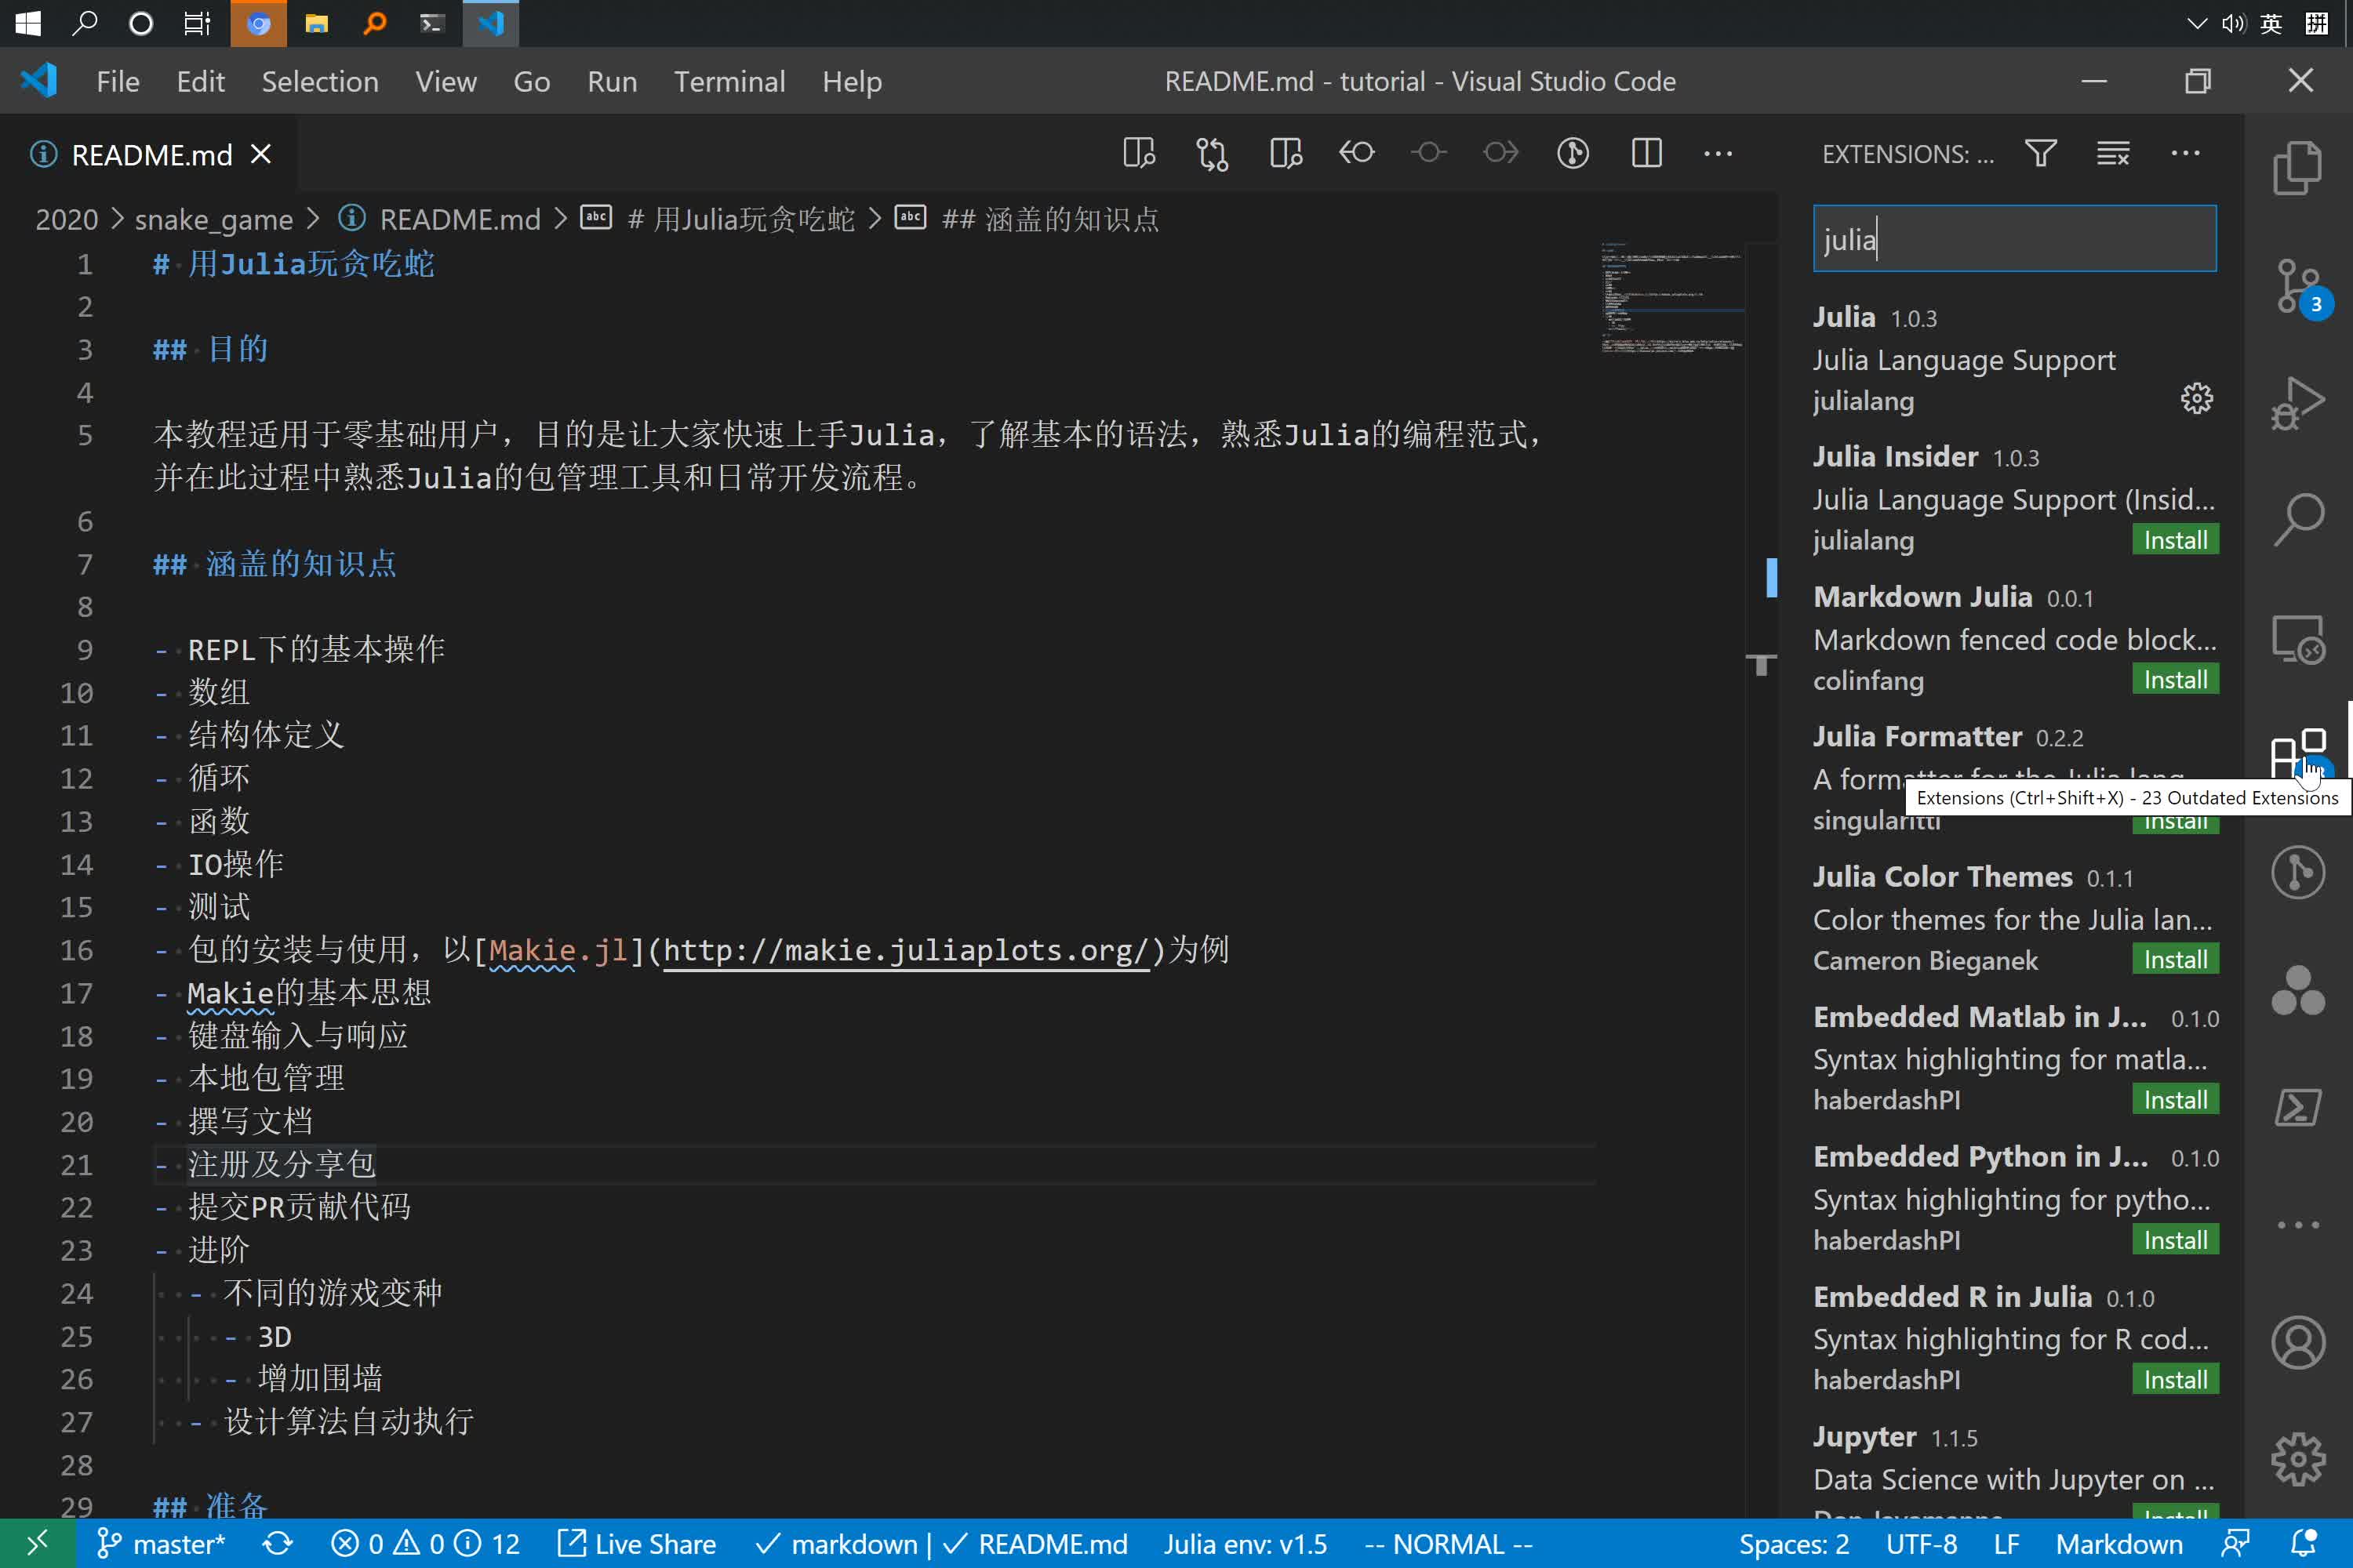Click the Source Control icon in sidebar
This screenshot has height=1568, width=2353.
click(x=2299, y=284)
